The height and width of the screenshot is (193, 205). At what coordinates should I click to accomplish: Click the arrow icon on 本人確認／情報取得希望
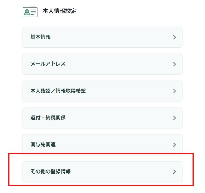[x=175, y=91]
